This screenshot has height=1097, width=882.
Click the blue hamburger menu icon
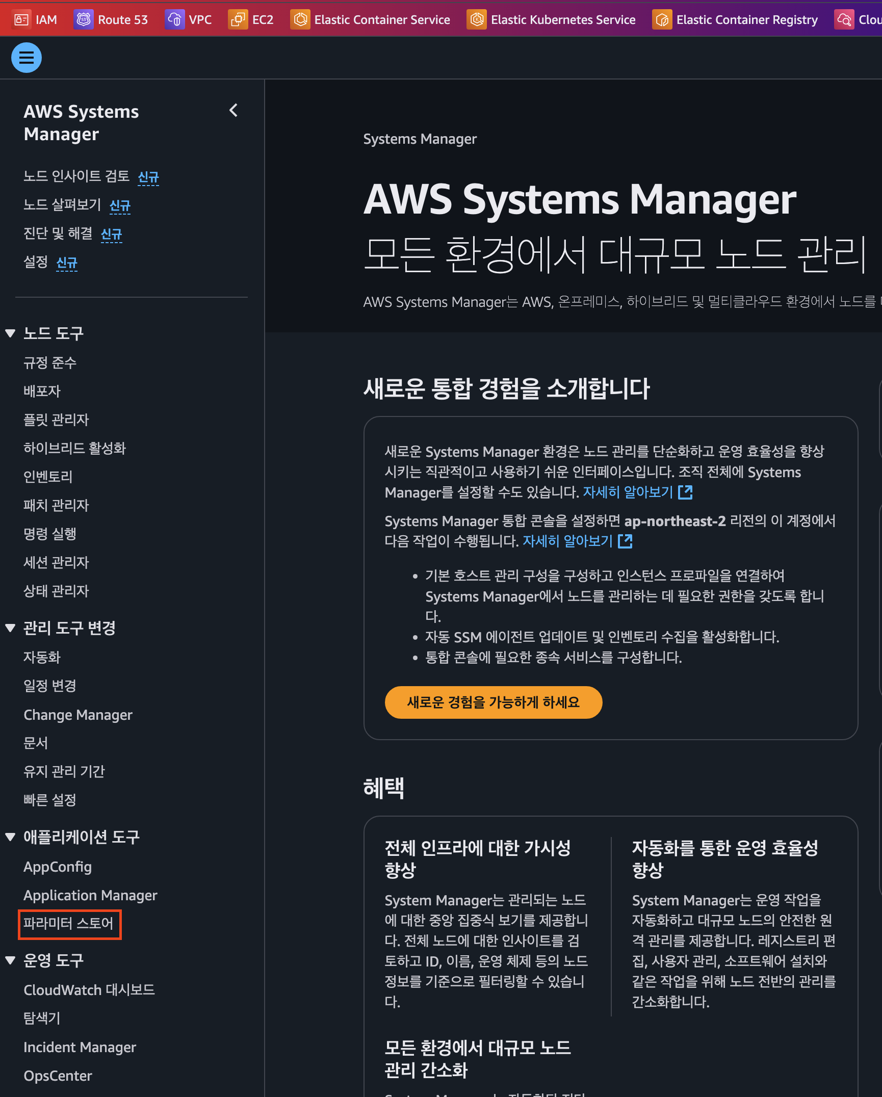(27, 58)
